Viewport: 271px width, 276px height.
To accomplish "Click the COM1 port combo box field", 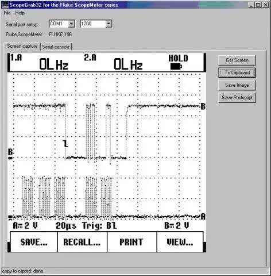I will tap(62, 24).
